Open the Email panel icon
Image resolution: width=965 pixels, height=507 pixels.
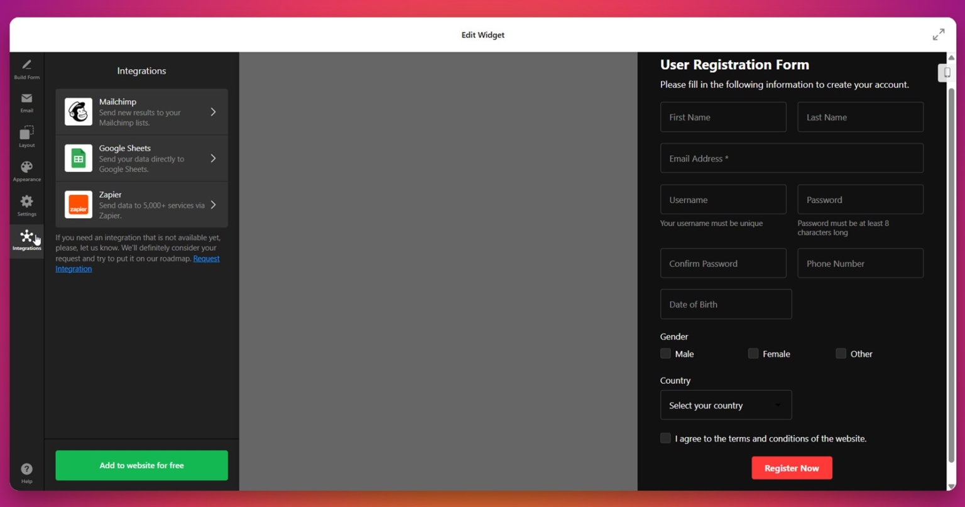click(26, 99)
